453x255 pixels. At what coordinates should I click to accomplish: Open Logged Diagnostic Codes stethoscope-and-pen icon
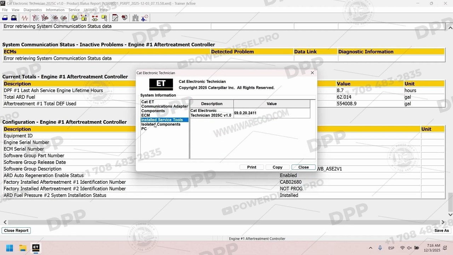click(x=45, y=18)
